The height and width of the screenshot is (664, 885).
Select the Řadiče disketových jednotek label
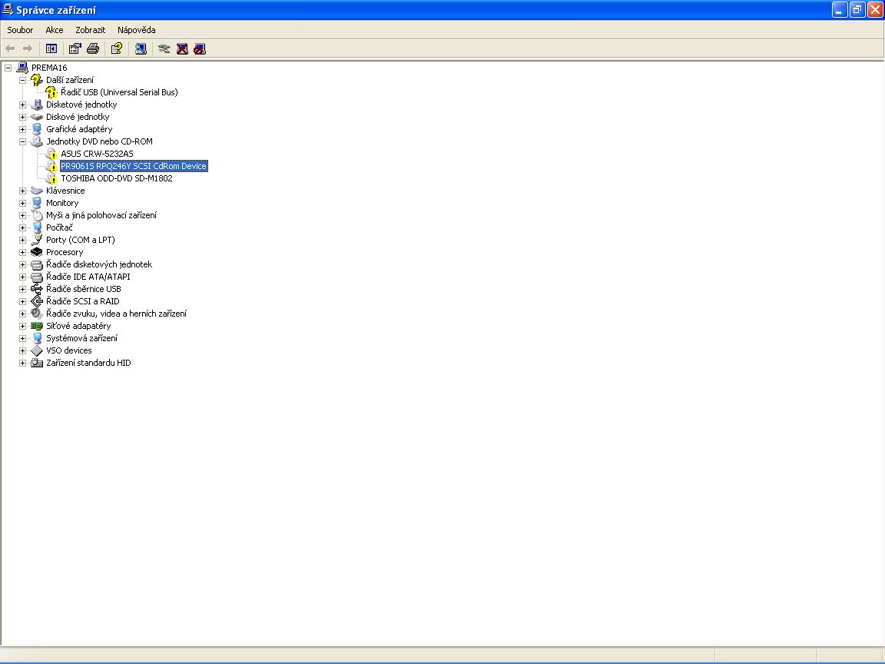(x=99, y=265)
